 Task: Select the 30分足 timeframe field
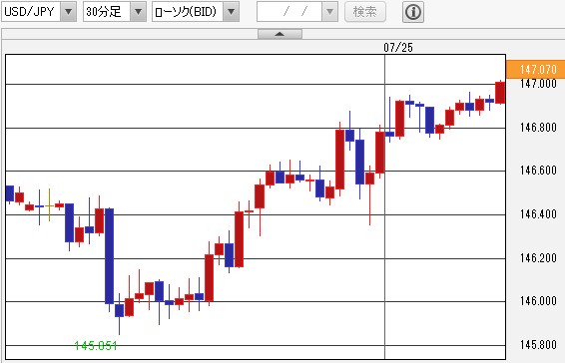click(107, 12)
